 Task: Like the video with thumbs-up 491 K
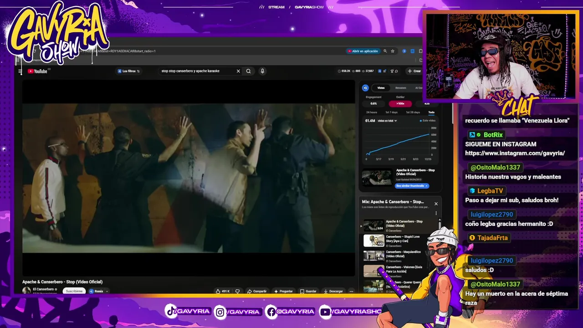[223, 291]
